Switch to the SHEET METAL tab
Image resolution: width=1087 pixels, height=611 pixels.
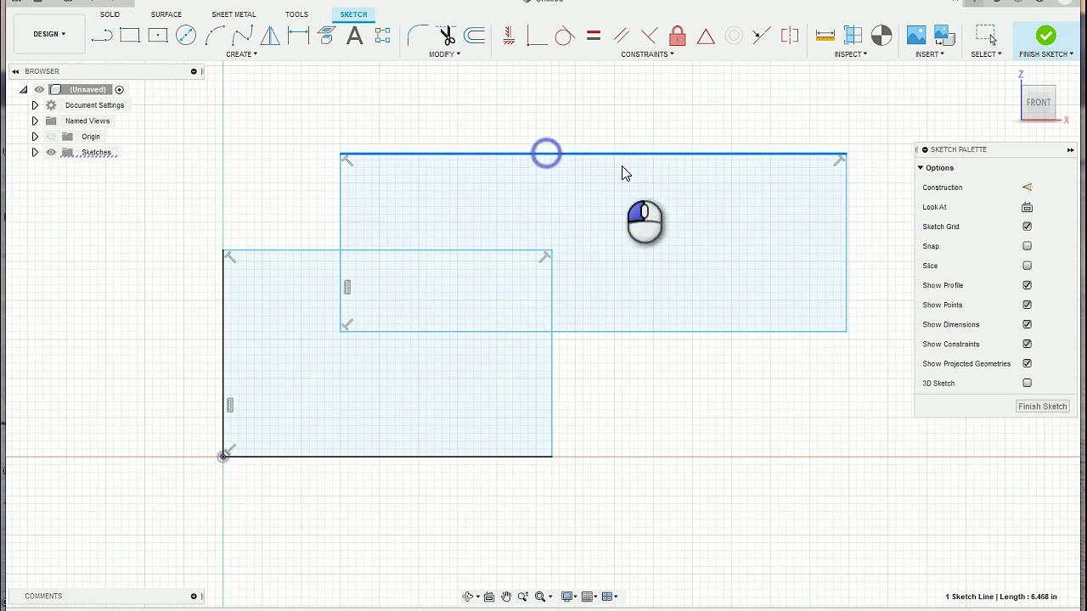(x=234, y=14)
